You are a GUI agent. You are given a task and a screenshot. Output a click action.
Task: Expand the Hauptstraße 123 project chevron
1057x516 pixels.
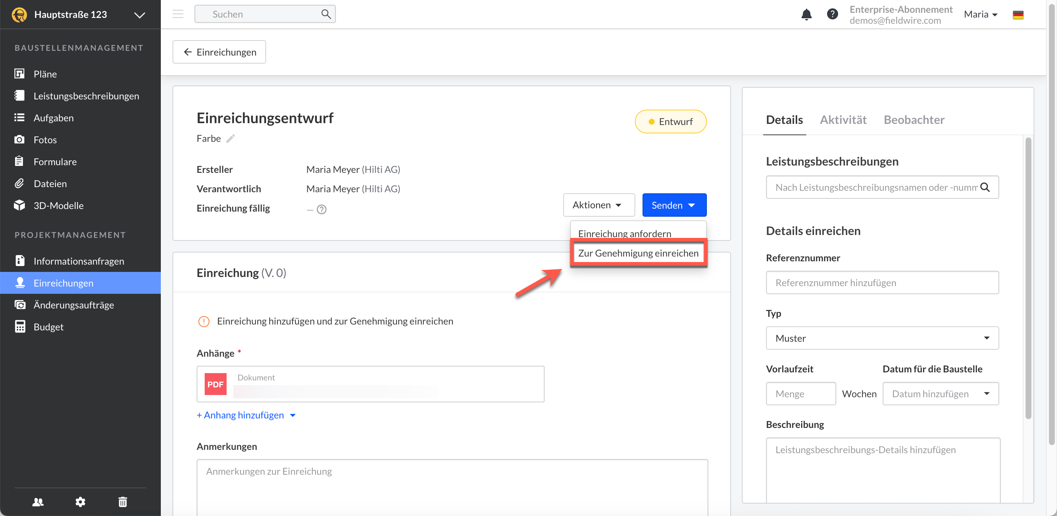point(140,15)
